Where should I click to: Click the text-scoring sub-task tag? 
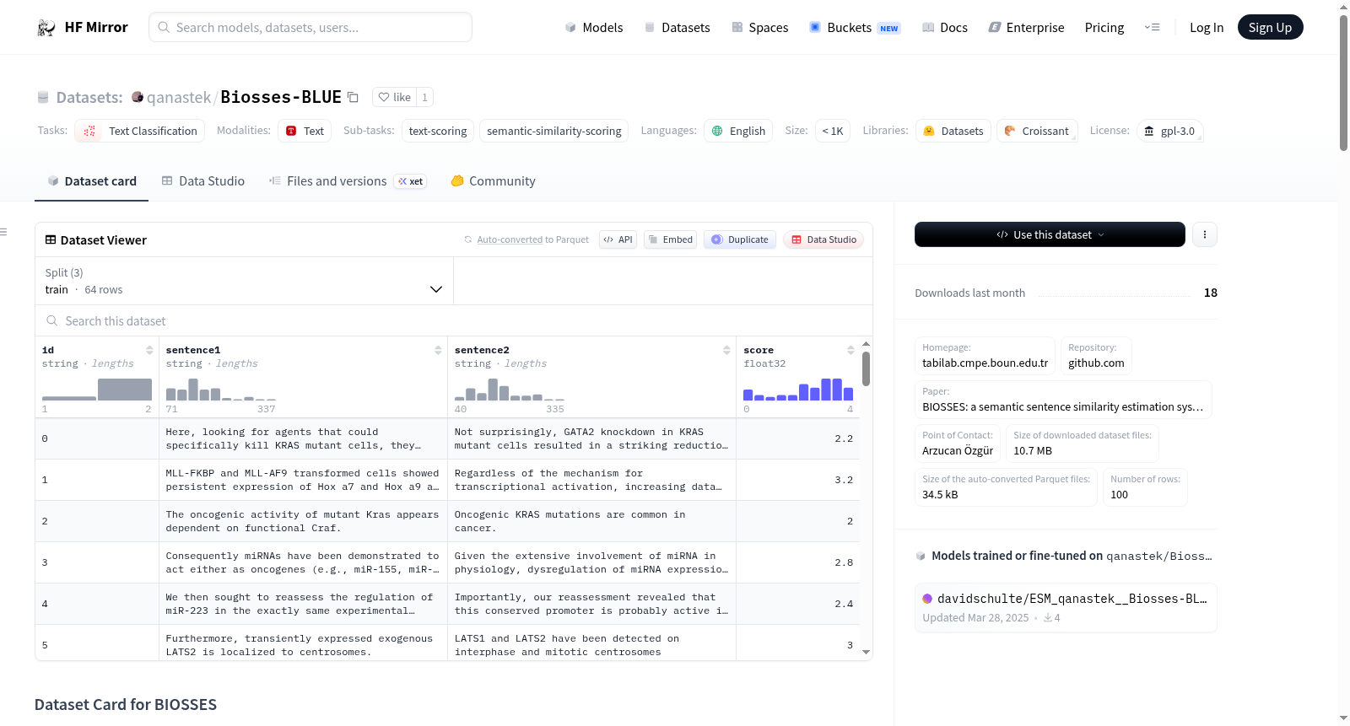pos(438,131)
